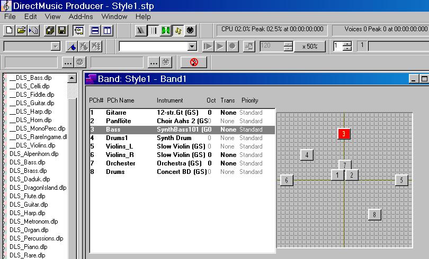Click the red crossed-out note button
The height and width of the screenshot is (259, 429).
(193, 62)
